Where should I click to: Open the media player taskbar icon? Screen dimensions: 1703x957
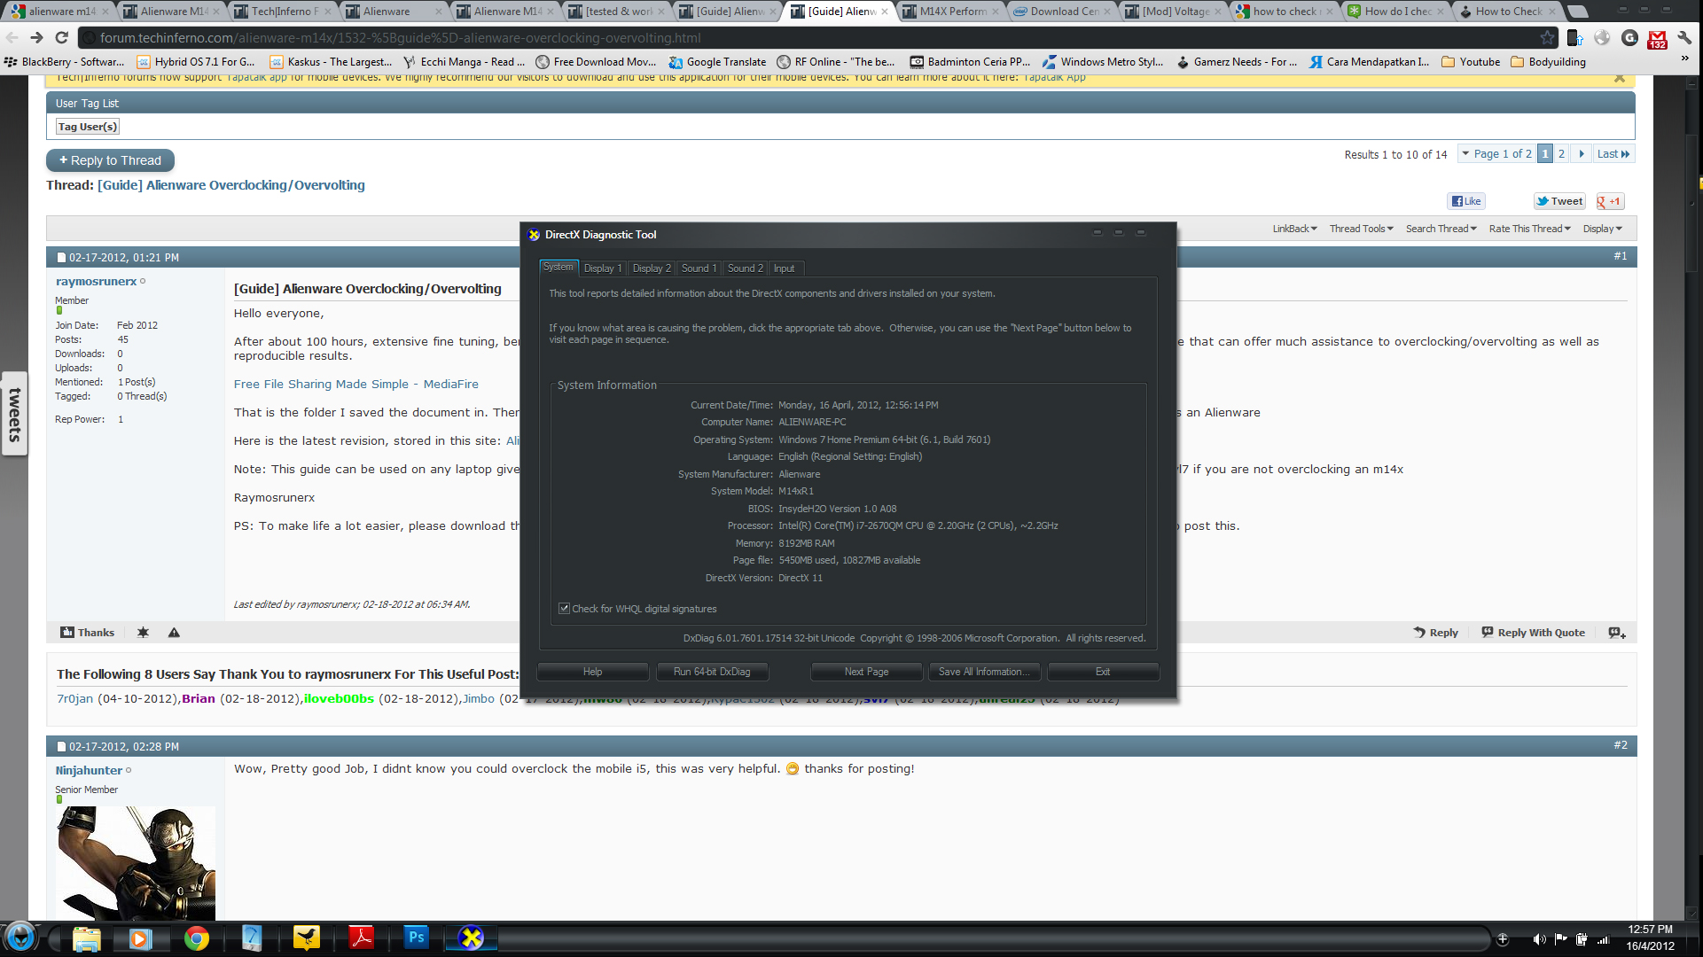click(x=140, y=938)
